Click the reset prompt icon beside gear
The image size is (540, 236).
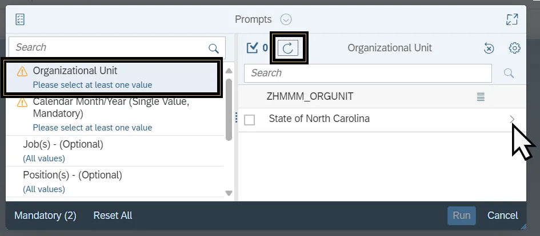tap(489, 48)
